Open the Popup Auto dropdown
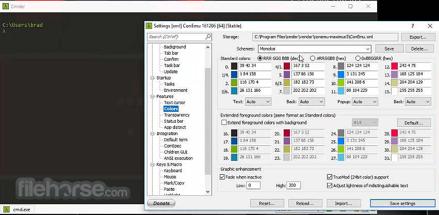This screenshot has height=215, width=439. (365, 102)
